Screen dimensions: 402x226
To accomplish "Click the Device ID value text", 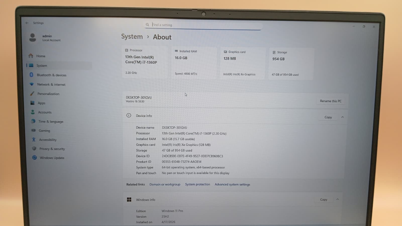I will 192,156.
